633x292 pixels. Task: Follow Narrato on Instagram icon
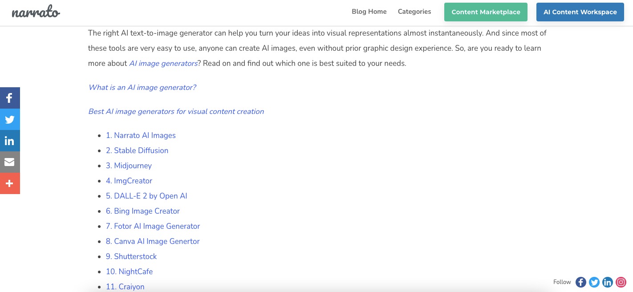click(x=621, y=282)
